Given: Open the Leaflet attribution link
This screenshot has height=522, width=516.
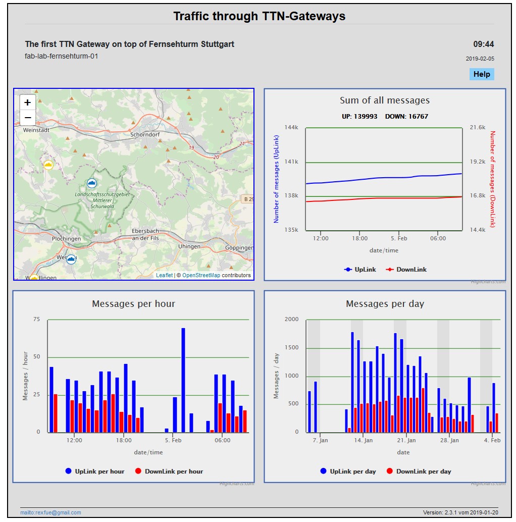Looking at the screenshot, I should point(164,276).
